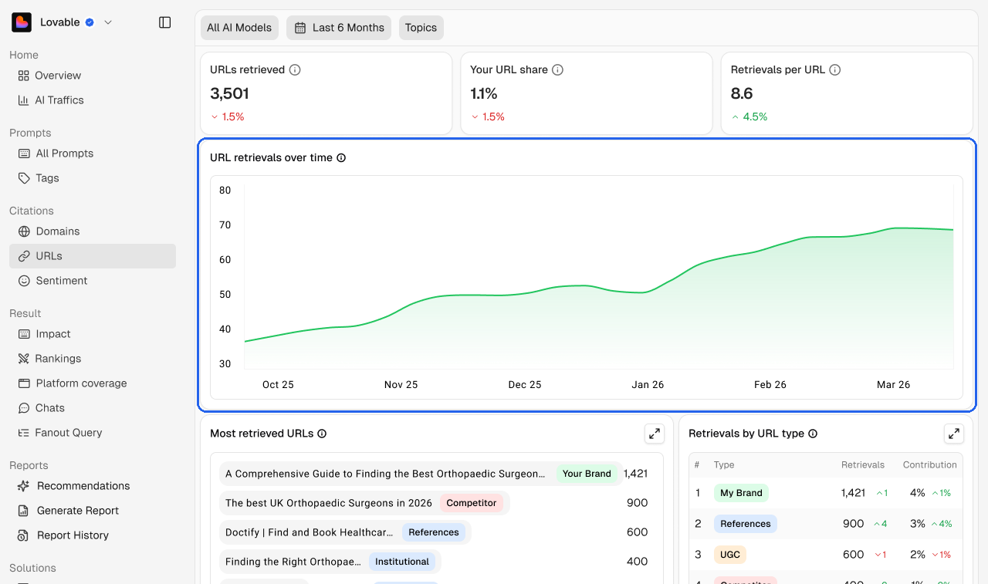Click the Comprehensive Guide Orthopaedic Surgeon URL row
Image resolution: width=988 pixels, height=584 pixels.
pos(421,474)
